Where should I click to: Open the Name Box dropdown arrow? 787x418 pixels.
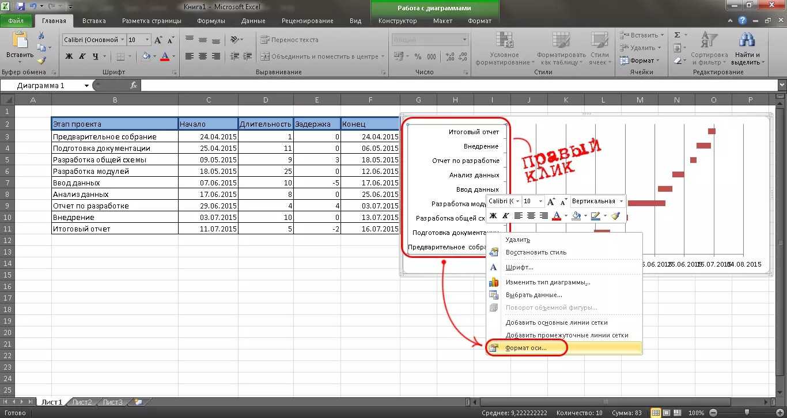coord(87,85)
